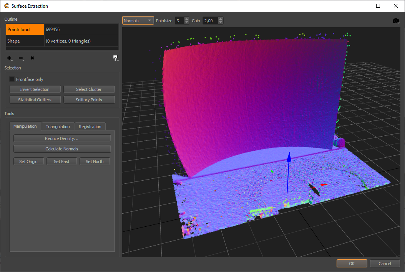405x272 pixels.
Task: Clear the selection with the X icon
Action: tap(32, 58)
